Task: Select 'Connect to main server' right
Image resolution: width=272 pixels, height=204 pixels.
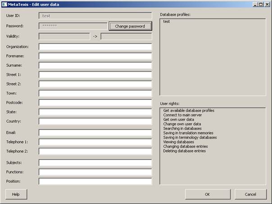Action: [x=182, y=115]
